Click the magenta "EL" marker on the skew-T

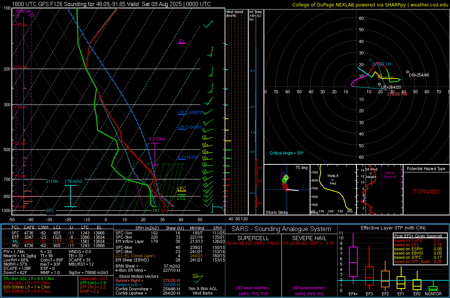182,41
